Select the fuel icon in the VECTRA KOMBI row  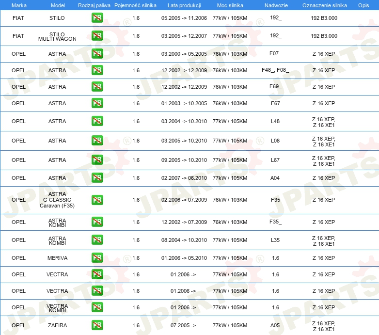click(97, 307)
